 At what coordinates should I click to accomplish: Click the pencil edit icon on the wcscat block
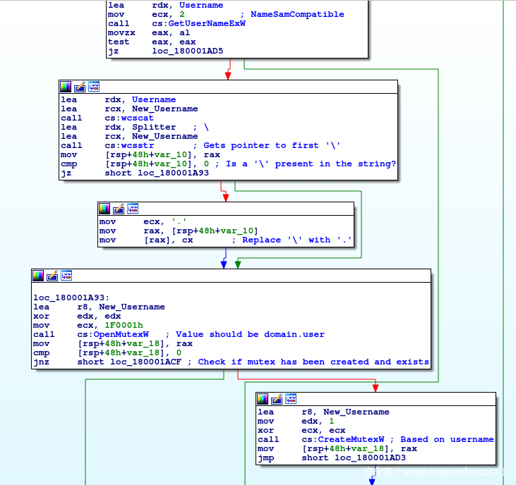80,87
